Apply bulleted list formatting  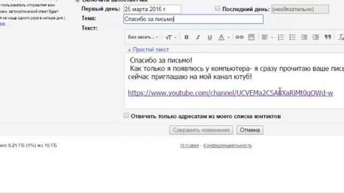click(x=292, y=37)
